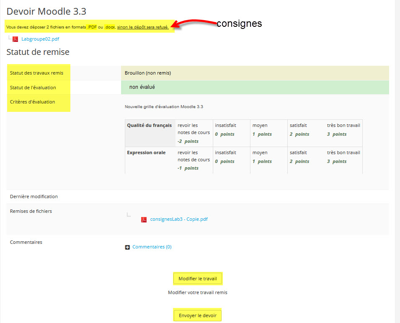Select 'très bon travail' for Qualité du français
The height and width of the screenshot is (323, 400).
coord(343,130)
